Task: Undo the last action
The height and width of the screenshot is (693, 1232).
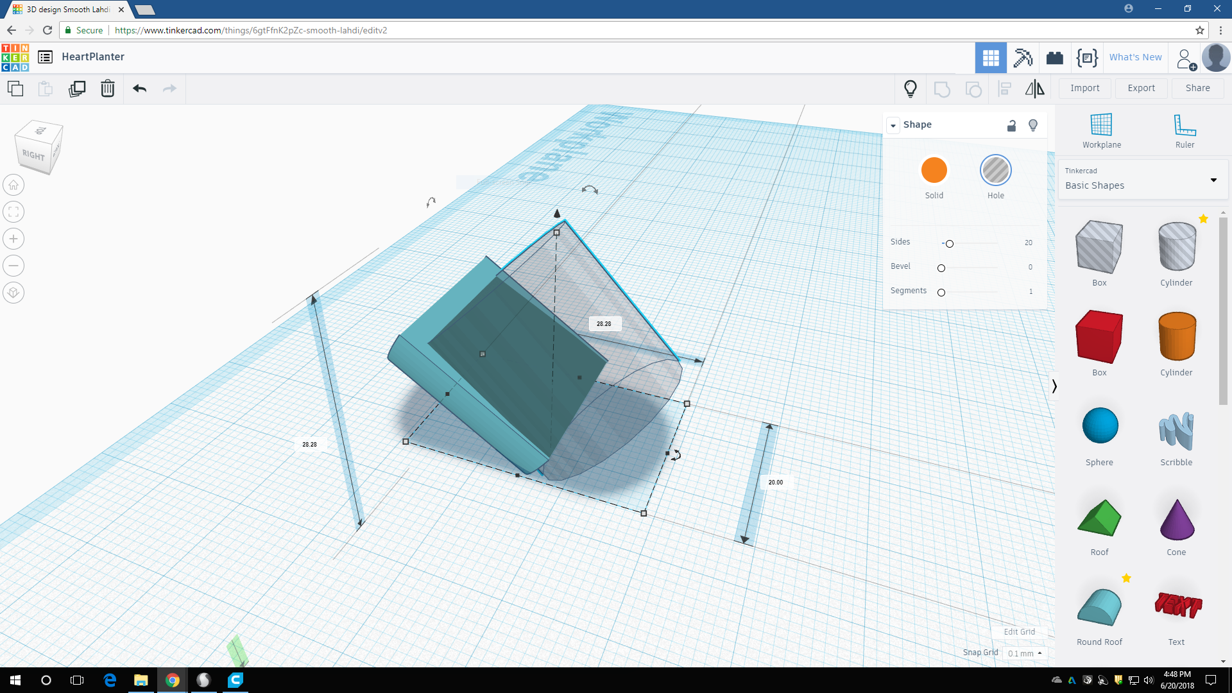Action: click(140, 89)
